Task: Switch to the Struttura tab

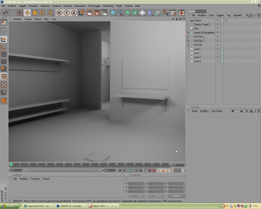Action: point(201,11)
